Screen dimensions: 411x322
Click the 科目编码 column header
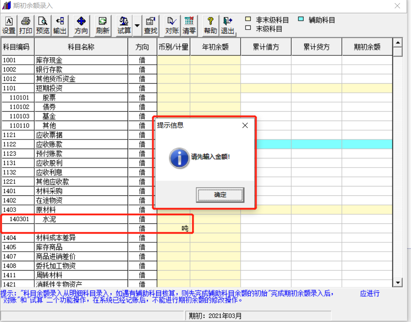pos(18,47)
